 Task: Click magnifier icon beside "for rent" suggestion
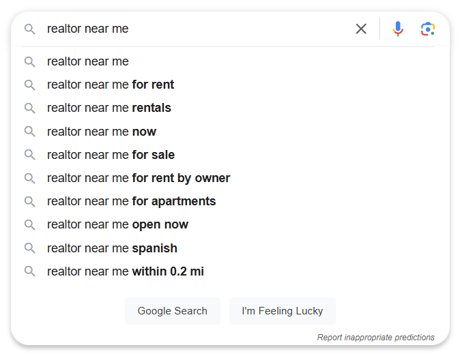click(29, 85)
